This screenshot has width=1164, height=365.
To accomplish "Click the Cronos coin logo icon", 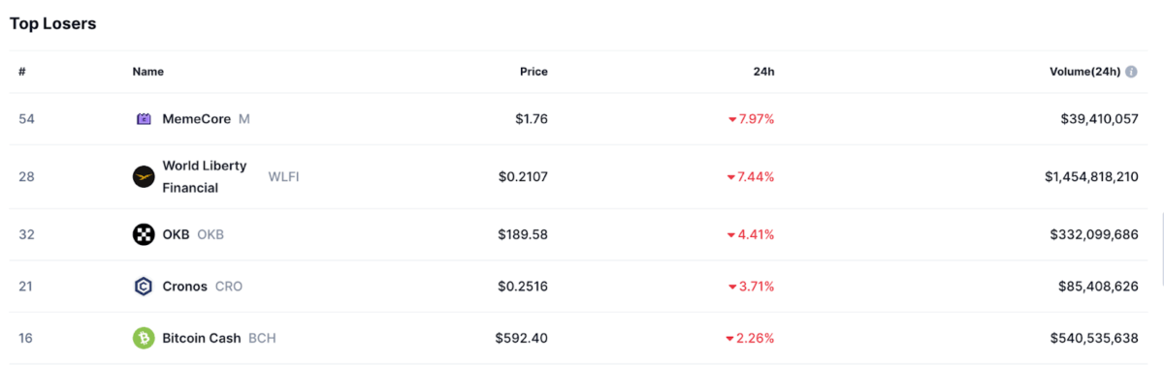I will pos(144,286).
